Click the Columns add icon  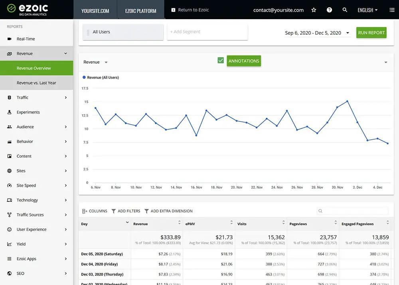pyautogui.click(x=85, y=211)
